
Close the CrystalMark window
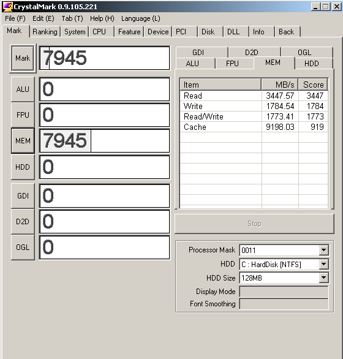click(337, 7)
